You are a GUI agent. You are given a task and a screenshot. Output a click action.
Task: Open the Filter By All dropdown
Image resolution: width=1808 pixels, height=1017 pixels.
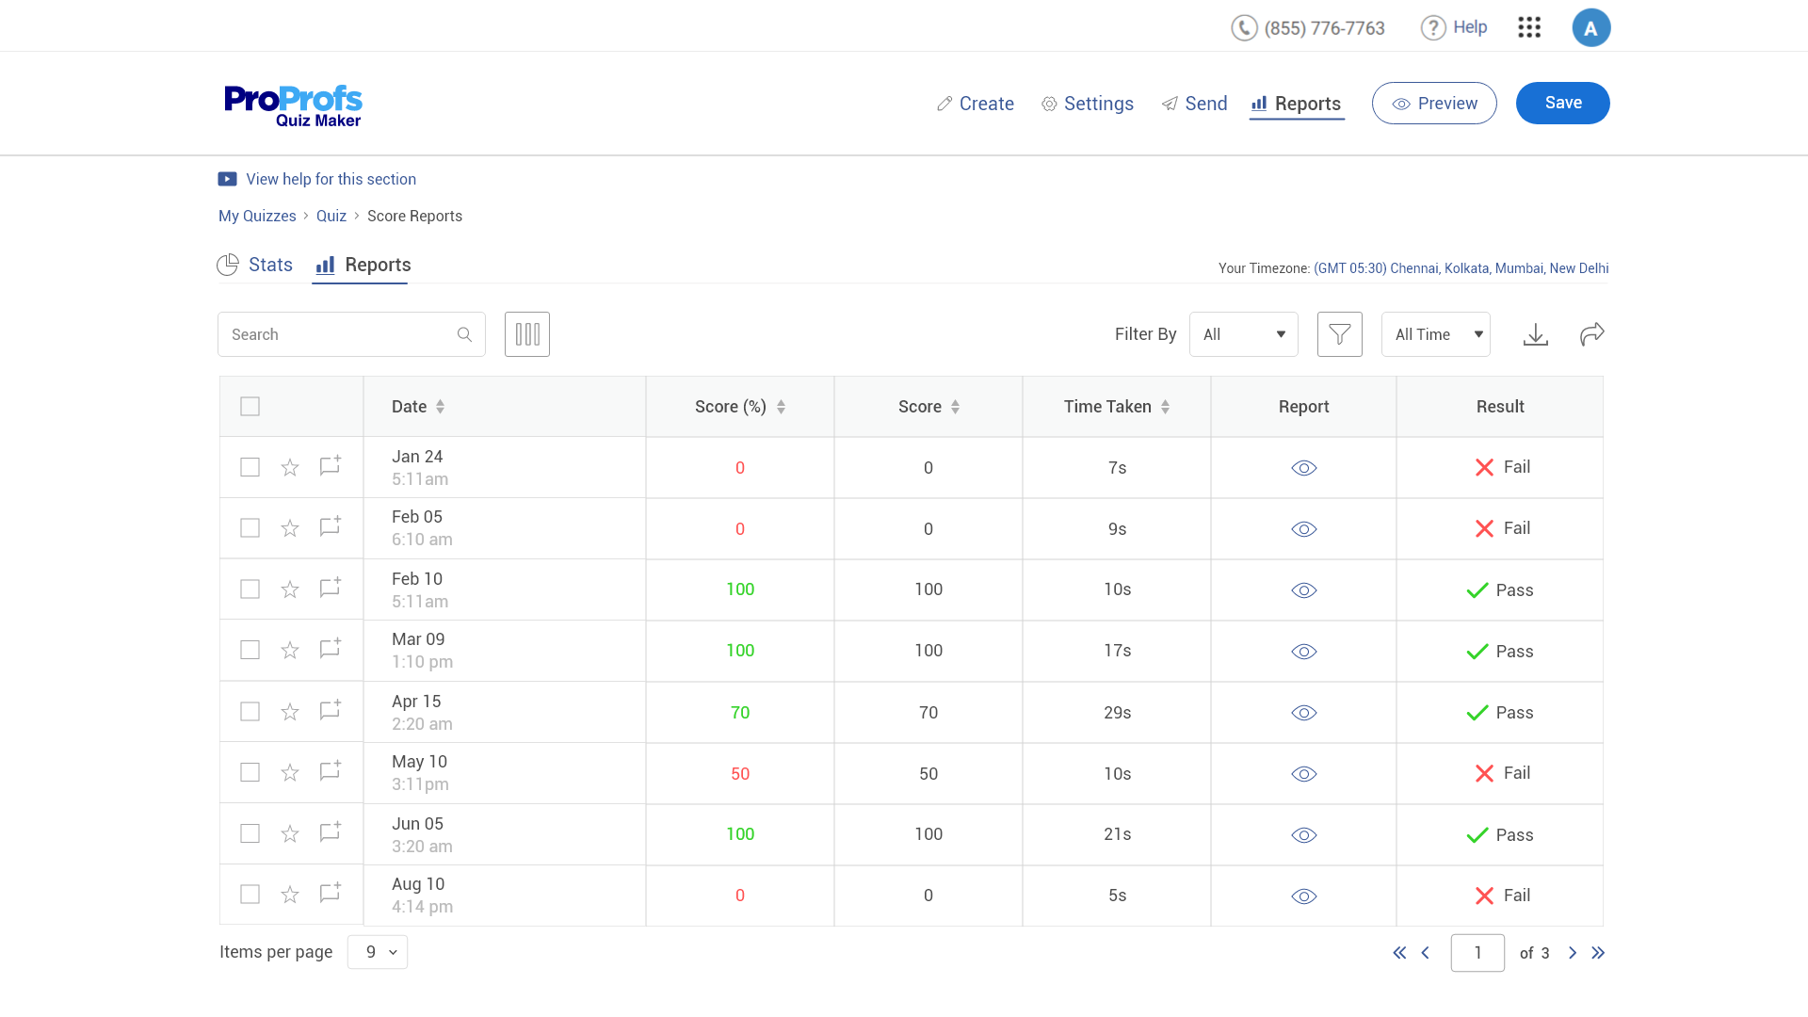pos(1243,334)
